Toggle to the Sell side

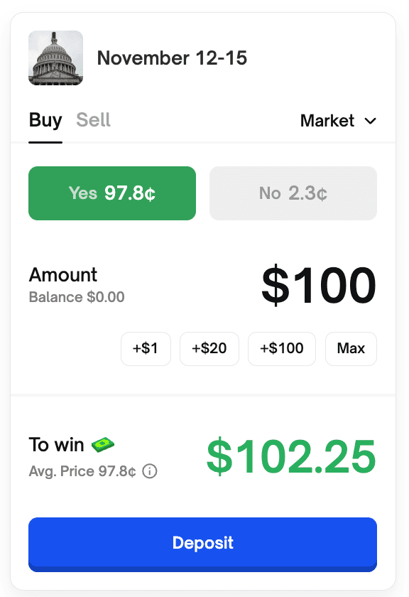[93, 120]
